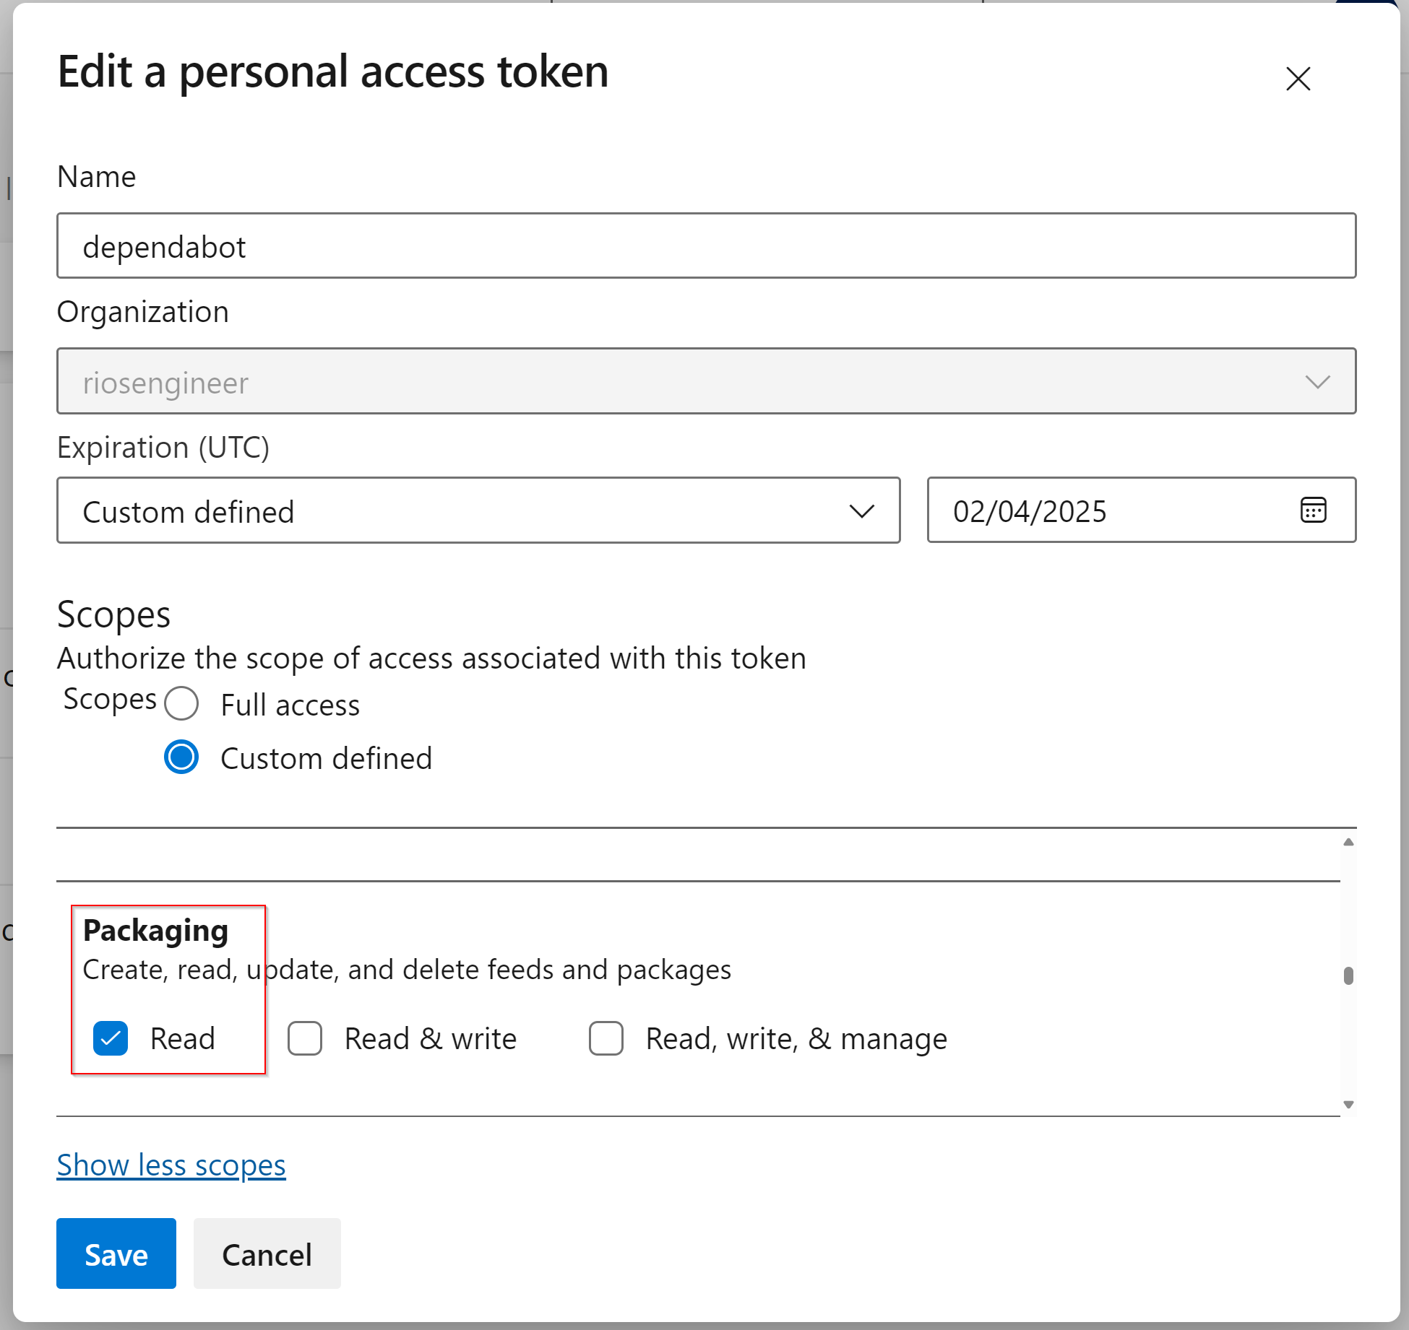Click the scopes list scrollbar thumb
Image resolution: width=1409 pixels, height=1330 pixels.
(1348, 975)
